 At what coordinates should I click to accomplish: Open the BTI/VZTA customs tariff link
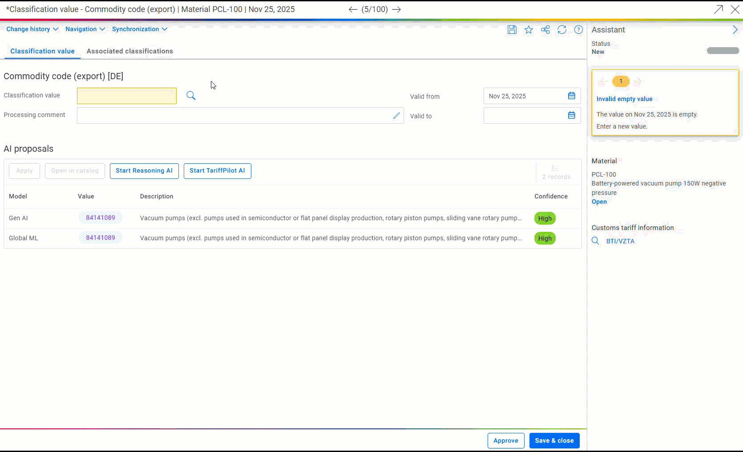620,241
